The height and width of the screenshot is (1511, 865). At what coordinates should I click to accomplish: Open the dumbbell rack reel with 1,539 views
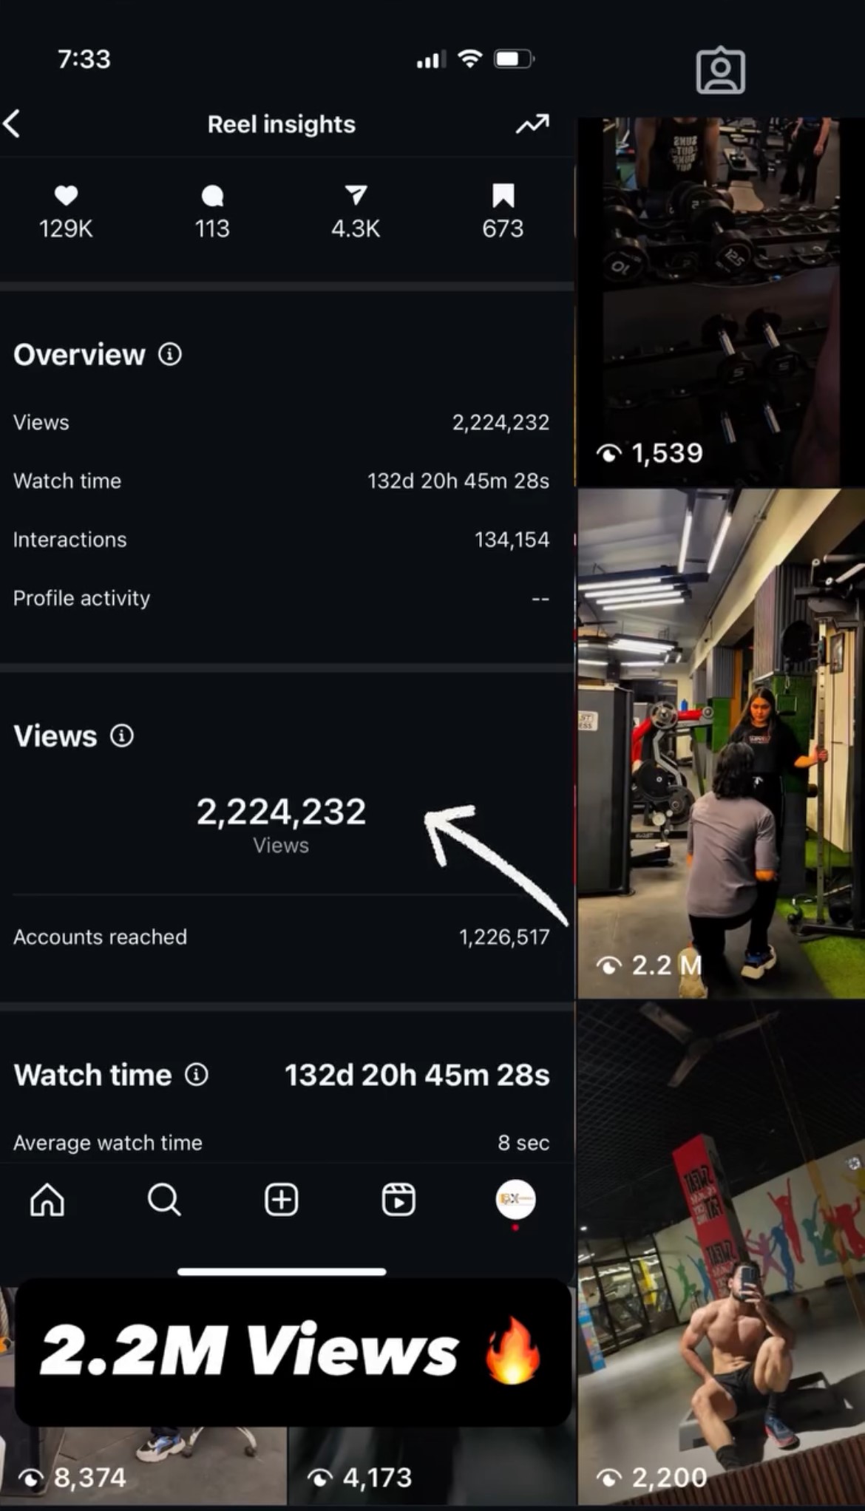point(720,303)
